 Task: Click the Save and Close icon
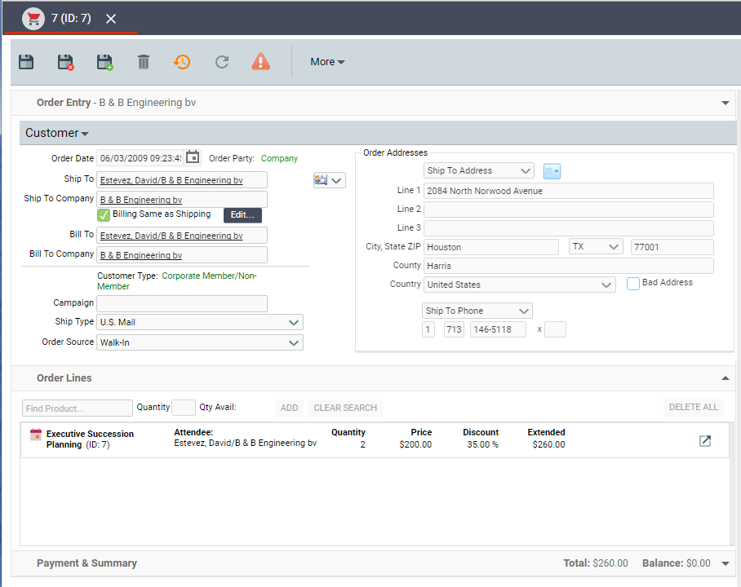(65, 62)
